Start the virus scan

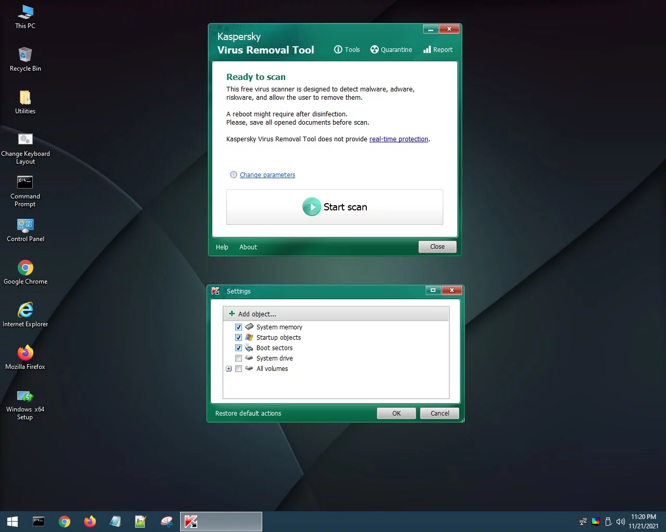point(335,207)
